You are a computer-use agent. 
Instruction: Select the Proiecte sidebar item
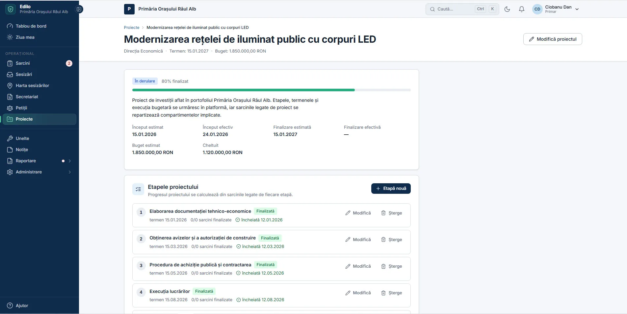(x=39, y=119)
